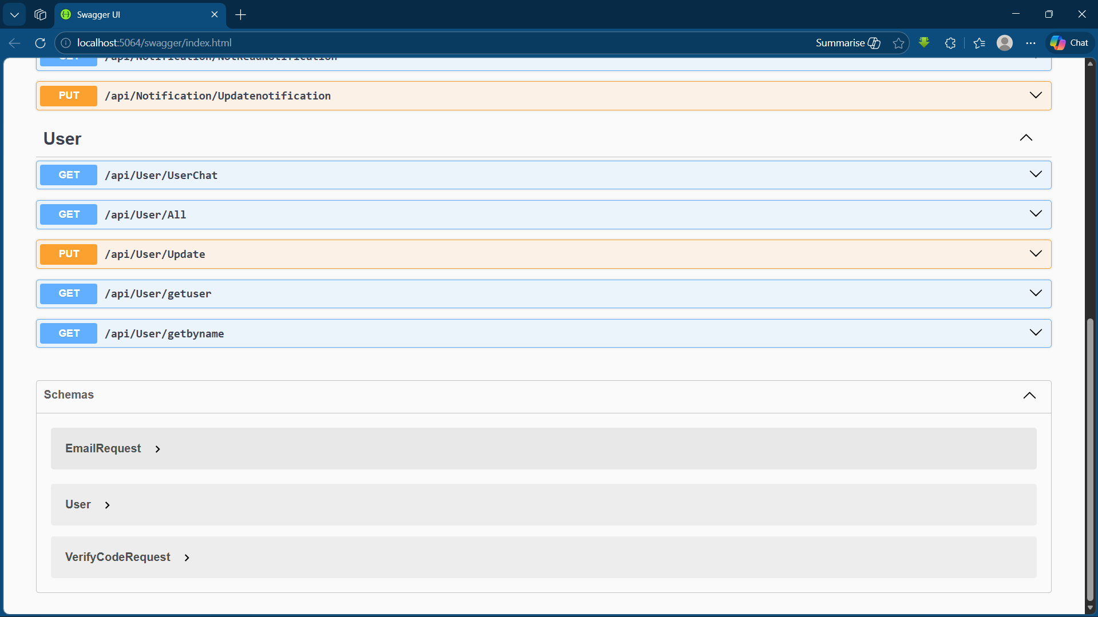The width and height of the screenshot is (1098, 617).
Task: Click the scrollbar down arrow
Action: pyautogui.click(x=1090, y=608)
